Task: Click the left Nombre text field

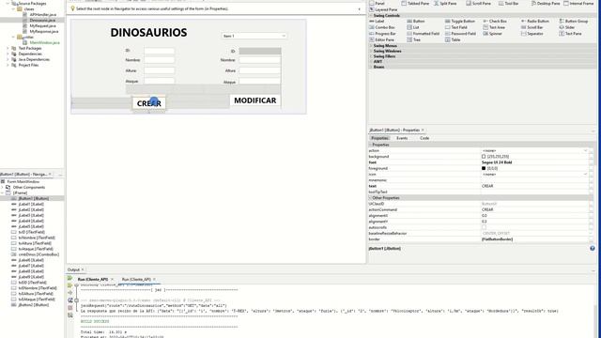Action: pyautogui.click(x=160, y=60)
